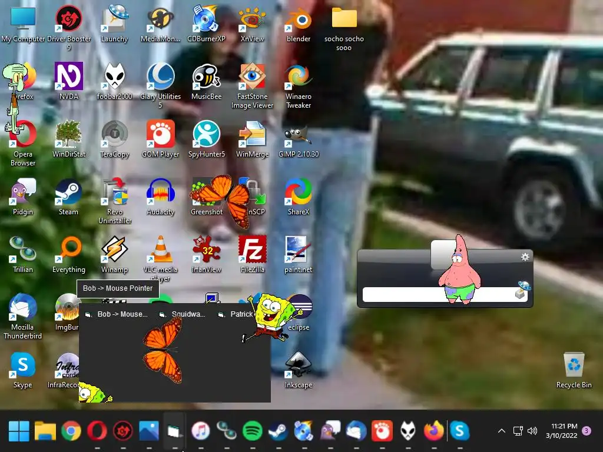Open Launchy options gear icon

(x=525, y=257)
